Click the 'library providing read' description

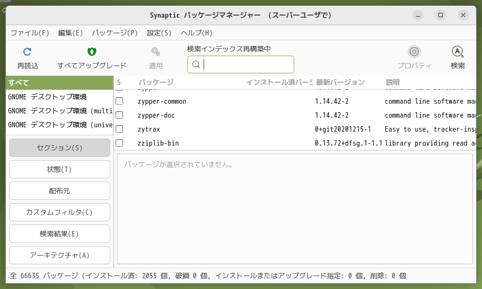pos(430,143)
